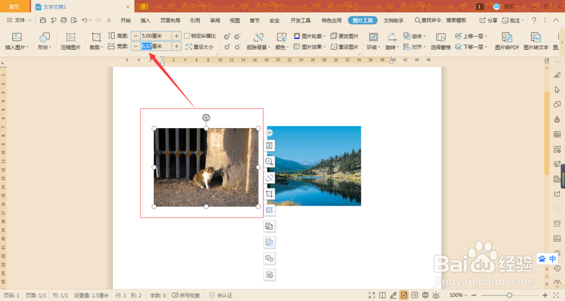Click Picture to PDF (图片转PDF)
The image size is (565, 301).
507,41
